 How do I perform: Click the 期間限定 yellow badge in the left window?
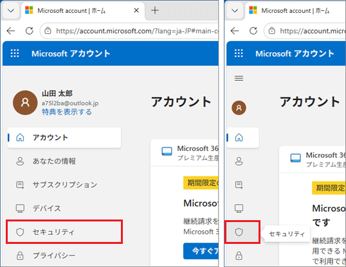point(201,183)
